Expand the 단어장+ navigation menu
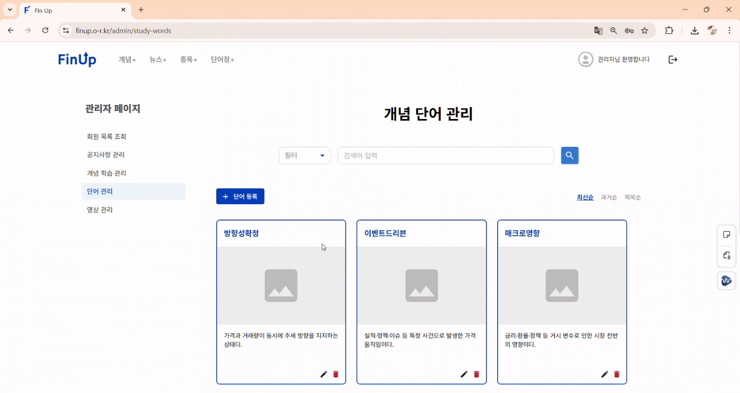The width and height of the screenshot is (740, 393). pos(221,59)
